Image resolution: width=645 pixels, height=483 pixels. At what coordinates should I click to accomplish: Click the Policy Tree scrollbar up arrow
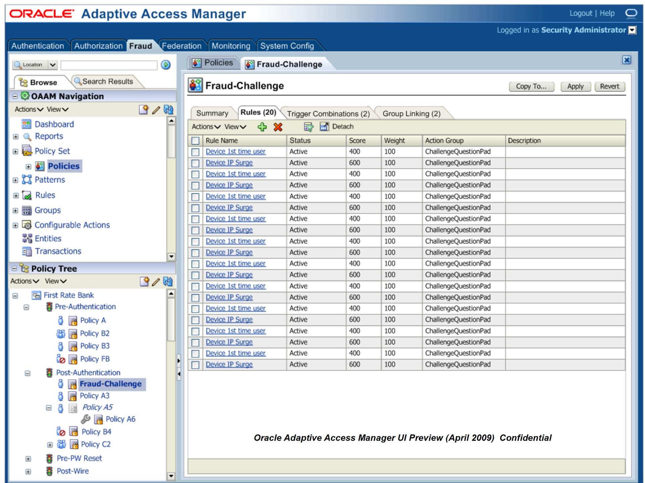(171, 294)
